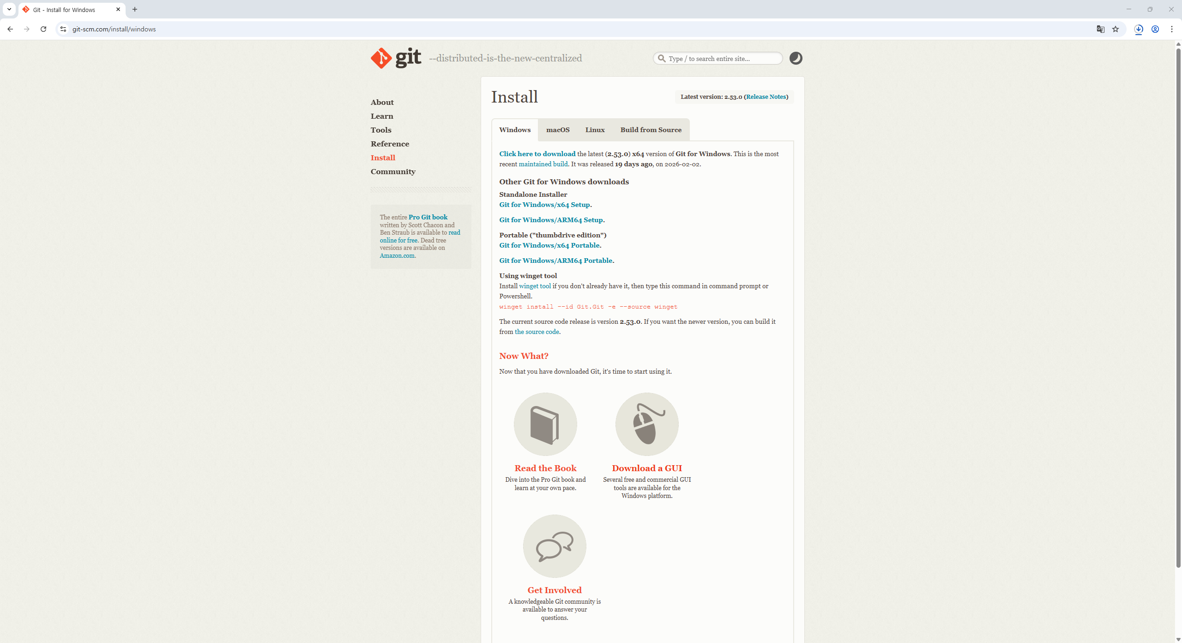The height and width of the screenshot is (643, 1182).
Task: Click the Get Involved chat bubbles icon
Action: 555,546
